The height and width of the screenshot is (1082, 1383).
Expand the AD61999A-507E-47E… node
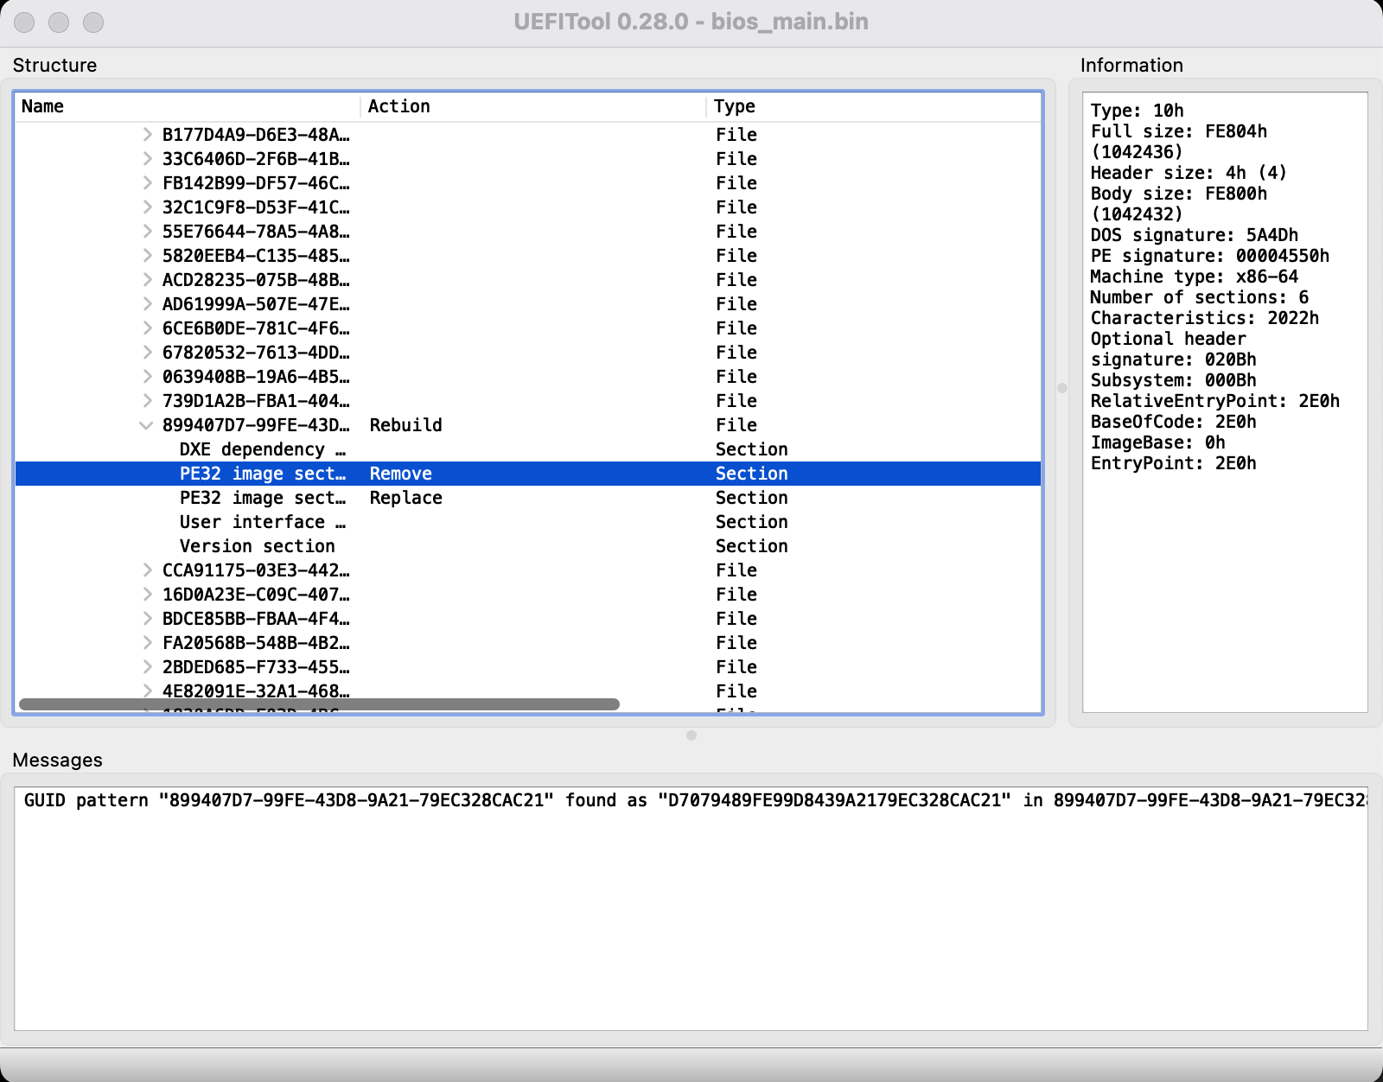pyautogui.click(x=148, y=304)
